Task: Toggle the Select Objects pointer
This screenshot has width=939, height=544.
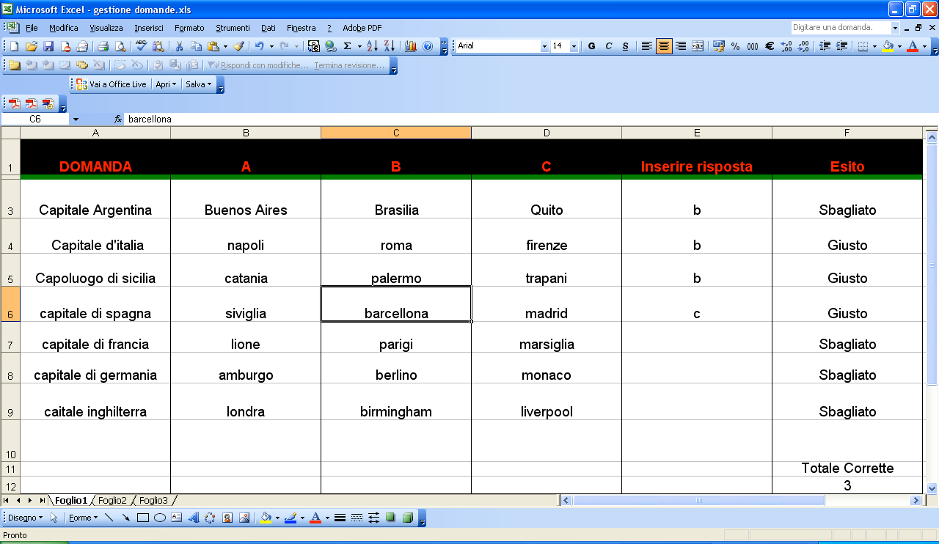Action: click(54, 518)
